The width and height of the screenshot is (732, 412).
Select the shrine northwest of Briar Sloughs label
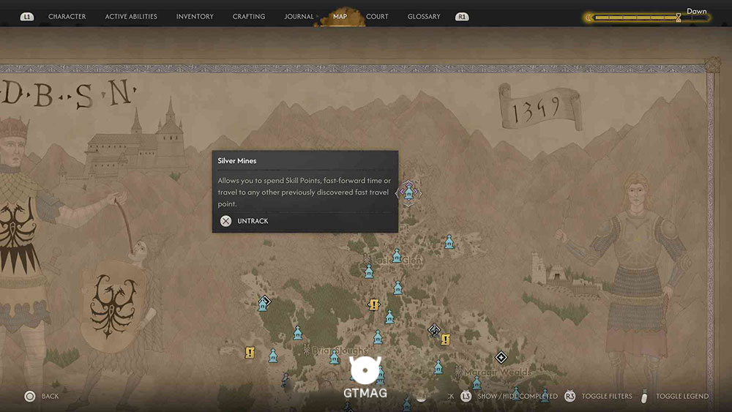(x=298, y=333)
